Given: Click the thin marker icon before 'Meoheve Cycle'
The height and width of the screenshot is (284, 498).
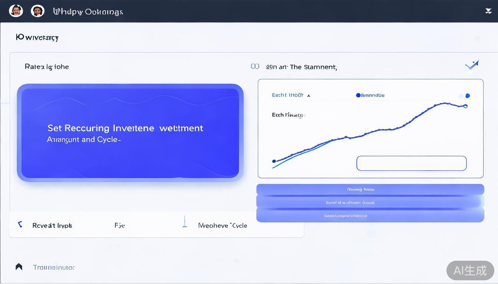Looking at the screenshot, I should (185, 222).
